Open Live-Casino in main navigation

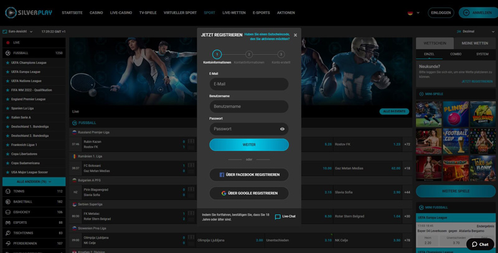tap(121, 12)
